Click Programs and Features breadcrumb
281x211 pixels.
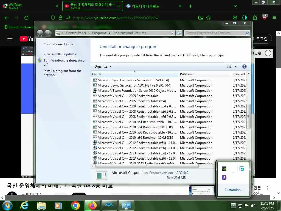click(x=129, y=33)
